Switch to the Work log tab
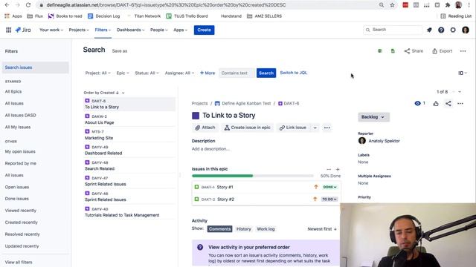 pos(266,229)
